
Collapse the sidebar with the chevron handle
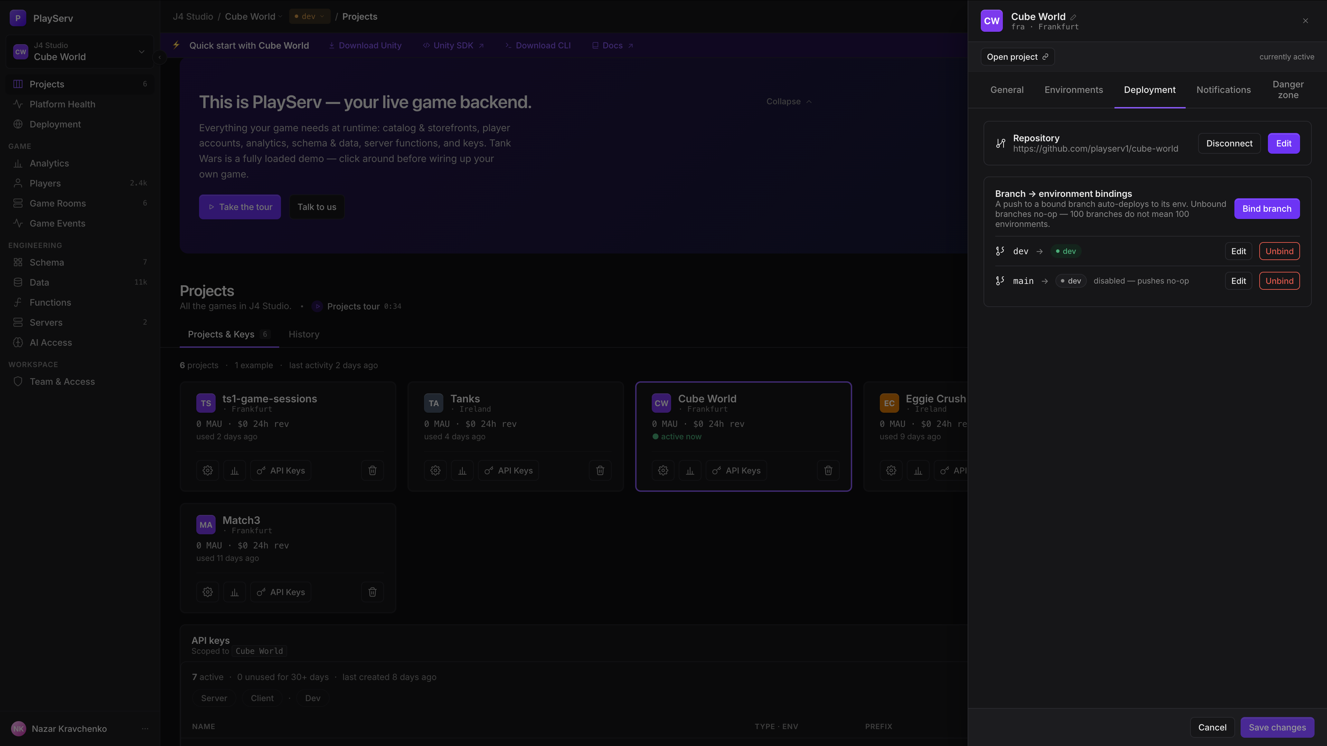(x=160, y=57)
